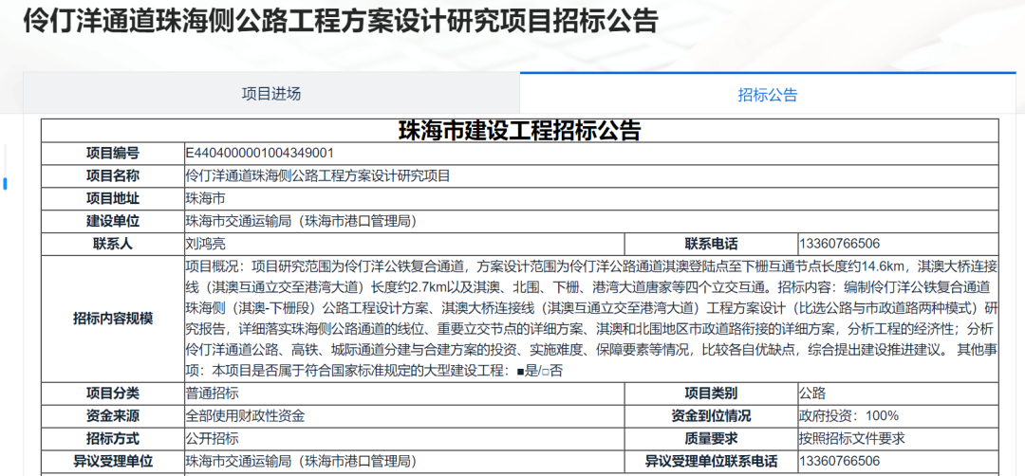Click the 异议受理单位联系电话 label cell
The height and width of the screenshot is (476, 1025).
pyautogui.click(x=711, y=462)
